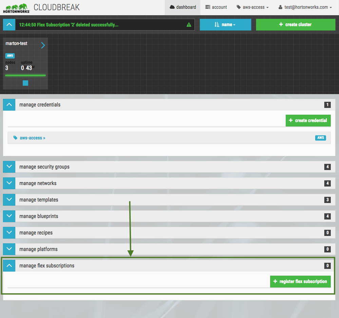Expand the manage platforms section
Viewport: 339px width, 318px height.
(9, 249)
